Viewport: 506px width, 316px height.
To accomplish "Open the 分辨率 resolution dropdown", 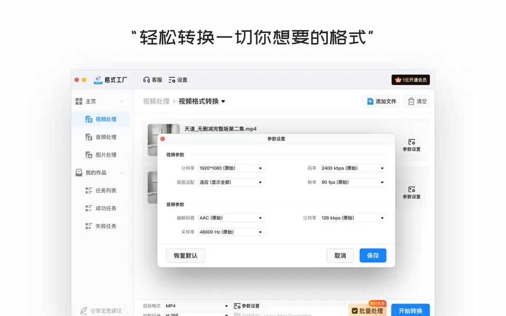I will 230,168.
